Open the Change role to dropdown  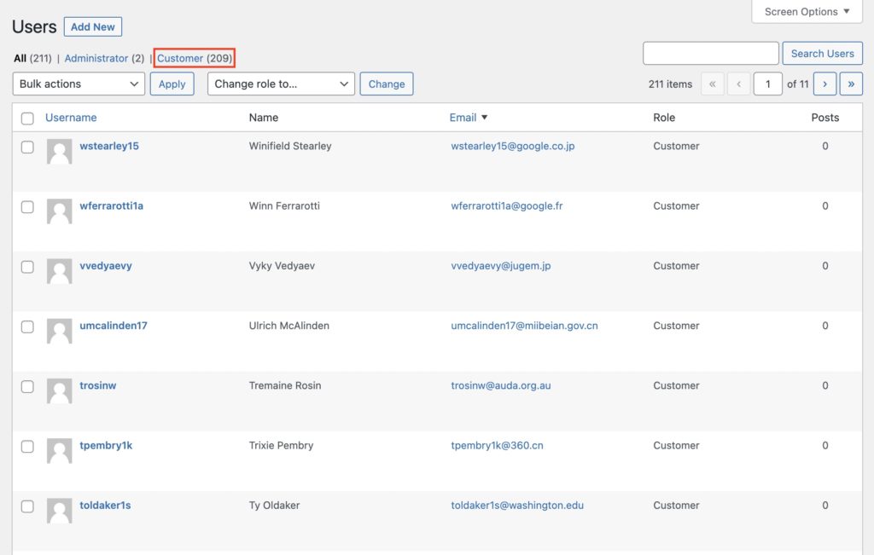[279, 84]
